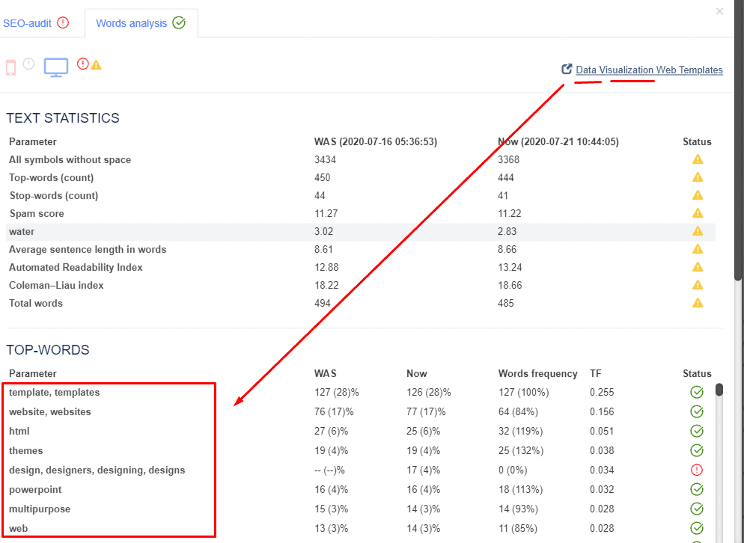
Task: Click the warning status icon for Spam score
Action: 698,212
